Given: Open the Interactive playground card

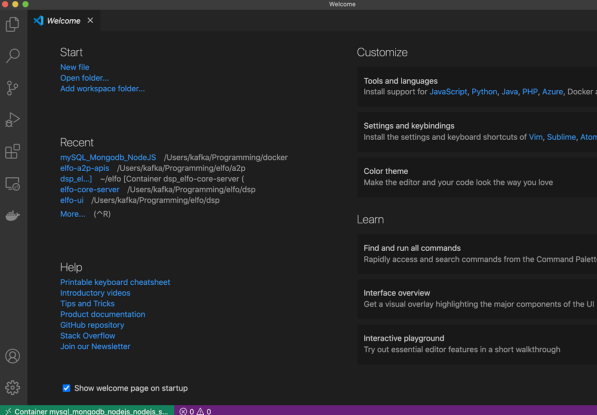Looking at the screenshot, I should 477,344.
